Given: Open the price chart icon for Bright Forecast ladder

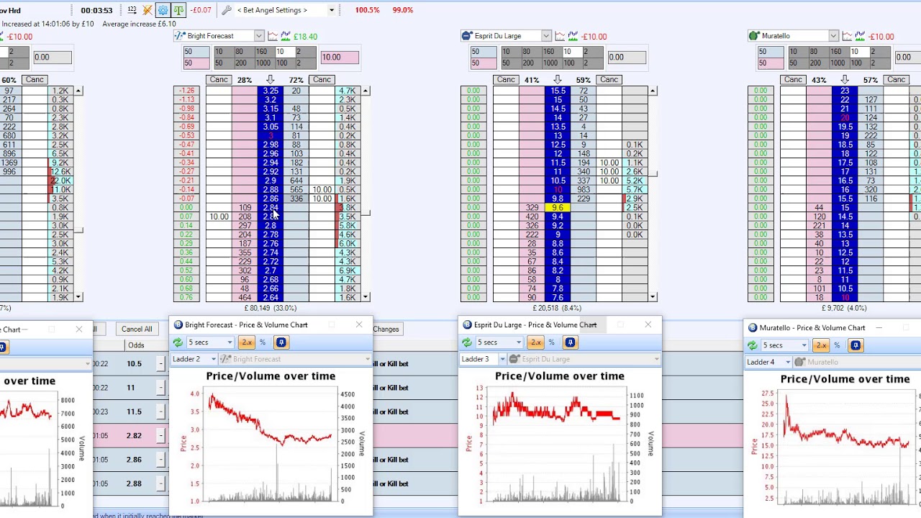Looking at the screenshot, I should (273, 36).
